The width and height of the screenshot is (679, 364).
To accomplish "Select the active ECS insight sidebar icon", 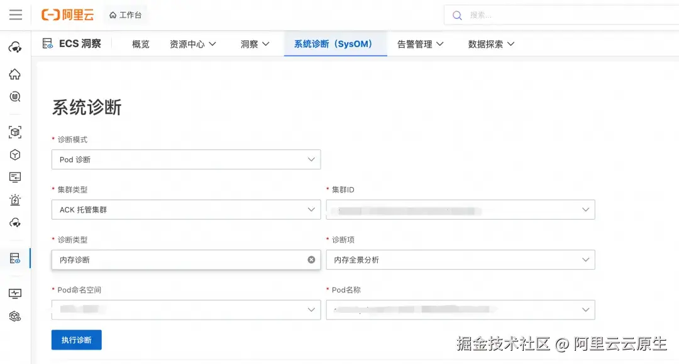I will (15, 259).
